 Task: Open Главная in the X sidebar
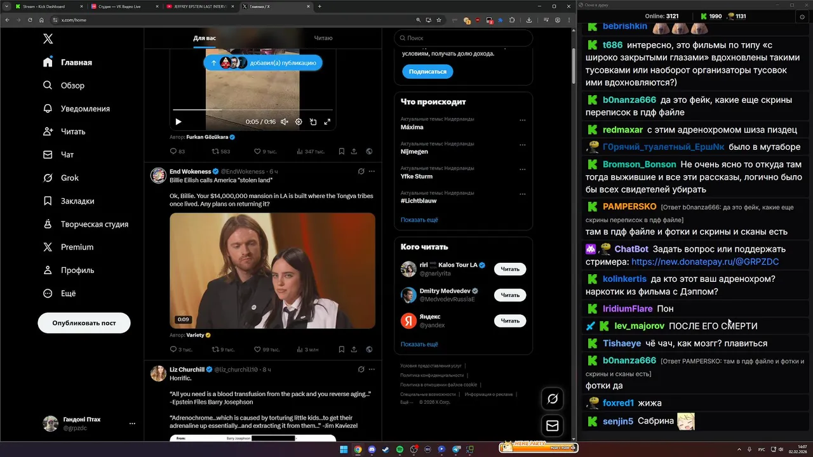(68, 62)
